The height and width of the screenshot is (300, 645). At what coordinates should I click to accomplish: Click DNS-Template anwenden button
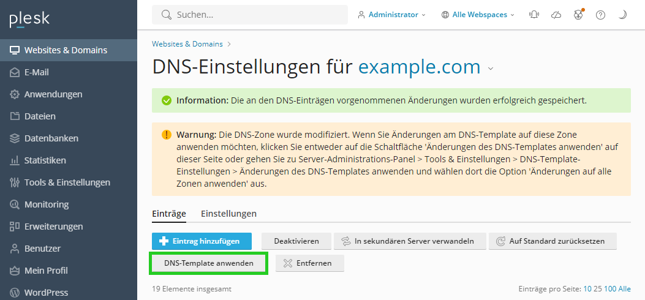click(x=208, y=263)
